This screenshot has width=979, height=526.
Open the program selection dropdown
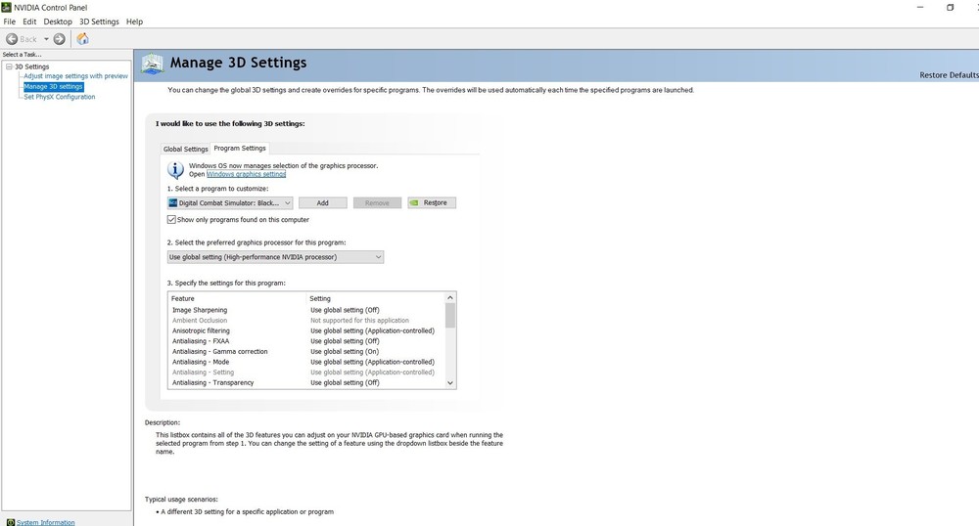pos(230,202)
